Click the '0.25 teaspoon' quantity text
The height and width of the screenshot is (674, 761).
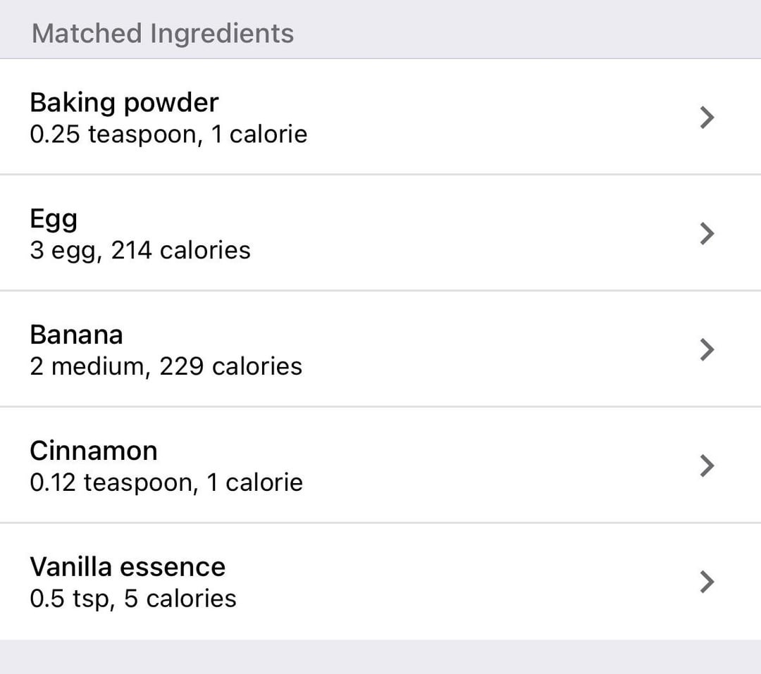(116, 135)
